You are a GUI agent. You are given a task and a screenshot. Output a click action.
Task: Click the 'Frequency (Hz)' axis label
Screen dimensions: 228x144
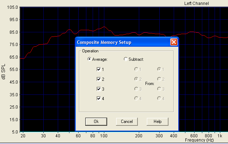[199, 140]
